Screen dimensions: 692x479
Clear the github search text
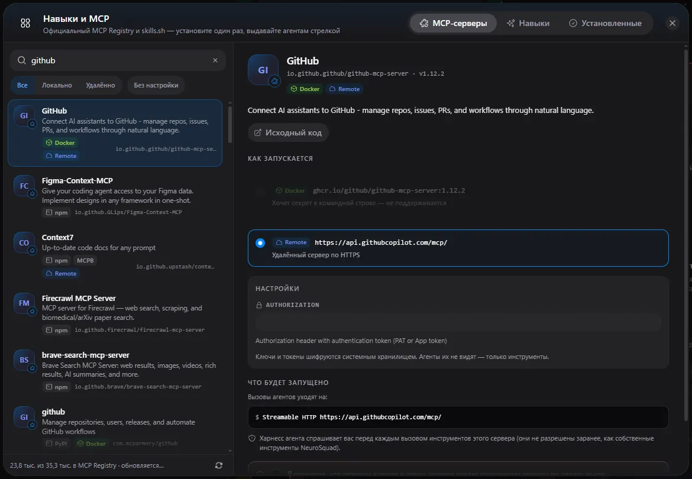[215, 60]
